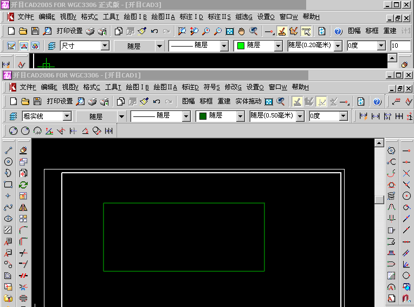
Task: Select the mirror tool in left toolbar
Action: [x=23, y=207]
